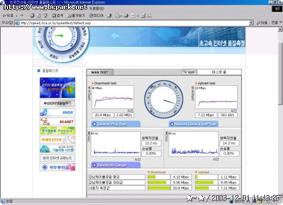The height and width of the screenshot is (205, 283).
Task: Open the Favorites toolbar button
Action: coord(76,15)
